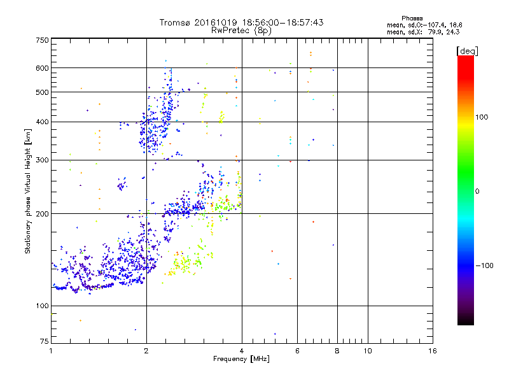The image size is (509, 382).
Task: Click the rainbow phase color bar
Action: (466, 190)
